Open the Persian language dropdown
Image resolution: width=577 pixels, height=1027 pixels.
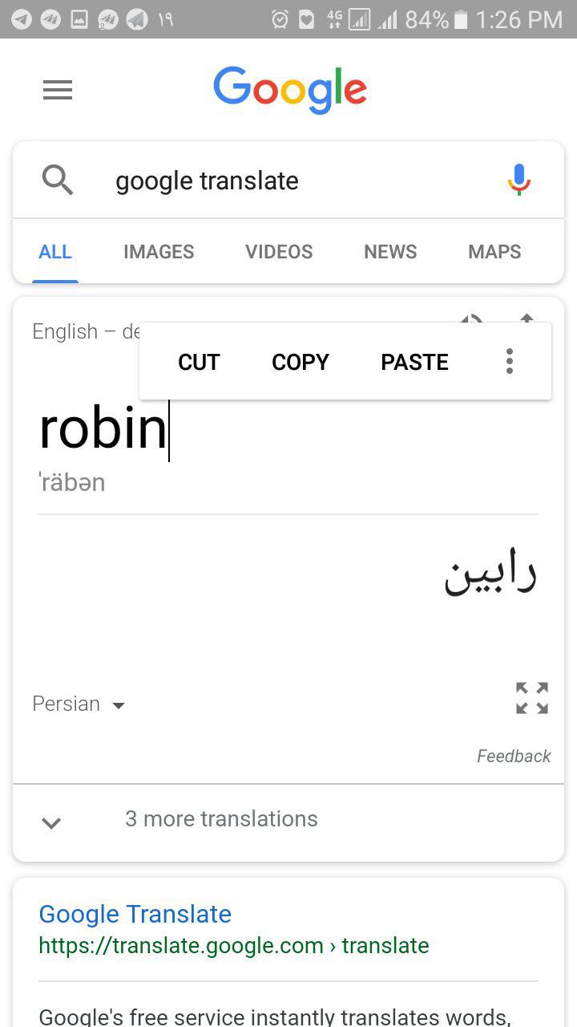click(x=79, y=704)
